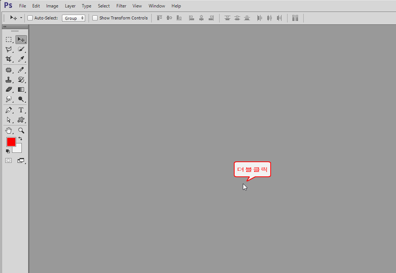This screenshot has width=396, height=273.
Task: Reset to default foreground and background colors
Action: click(8, 151)
